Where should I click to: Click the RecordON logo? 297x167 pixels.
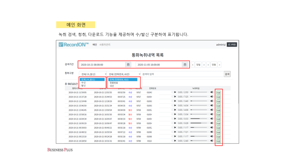pos(74,44)
